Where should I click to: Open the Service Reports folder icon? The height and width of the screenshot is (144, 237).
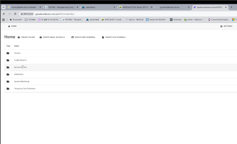8,67
